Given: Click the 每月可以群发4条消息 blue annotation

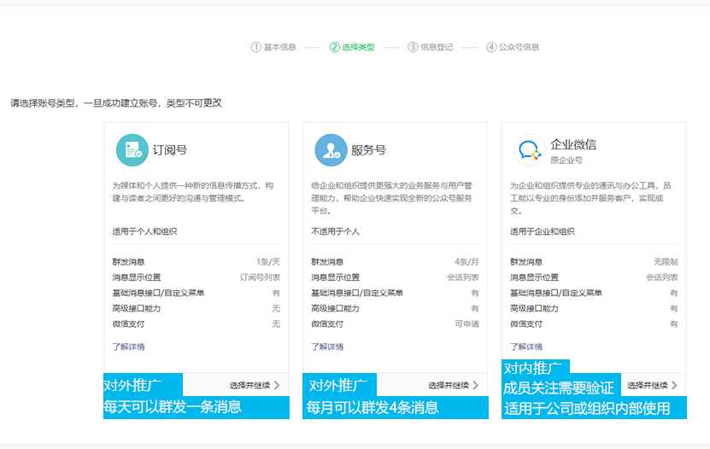Looking at the screenshot, I should pos(373,407).
